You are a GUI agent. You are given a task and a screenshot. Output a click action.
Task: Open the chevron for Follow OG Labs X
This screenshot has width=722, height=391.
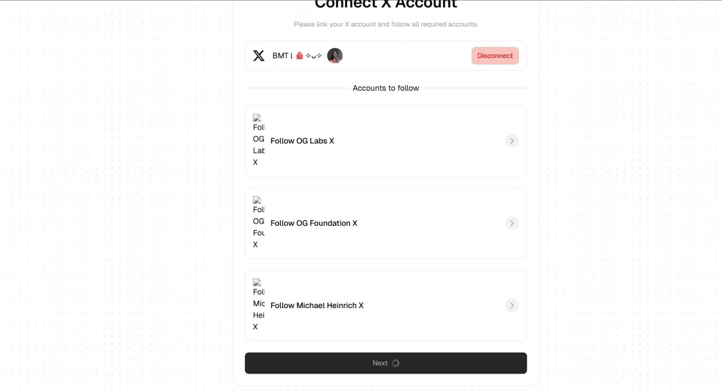click(x=512, y=141)
